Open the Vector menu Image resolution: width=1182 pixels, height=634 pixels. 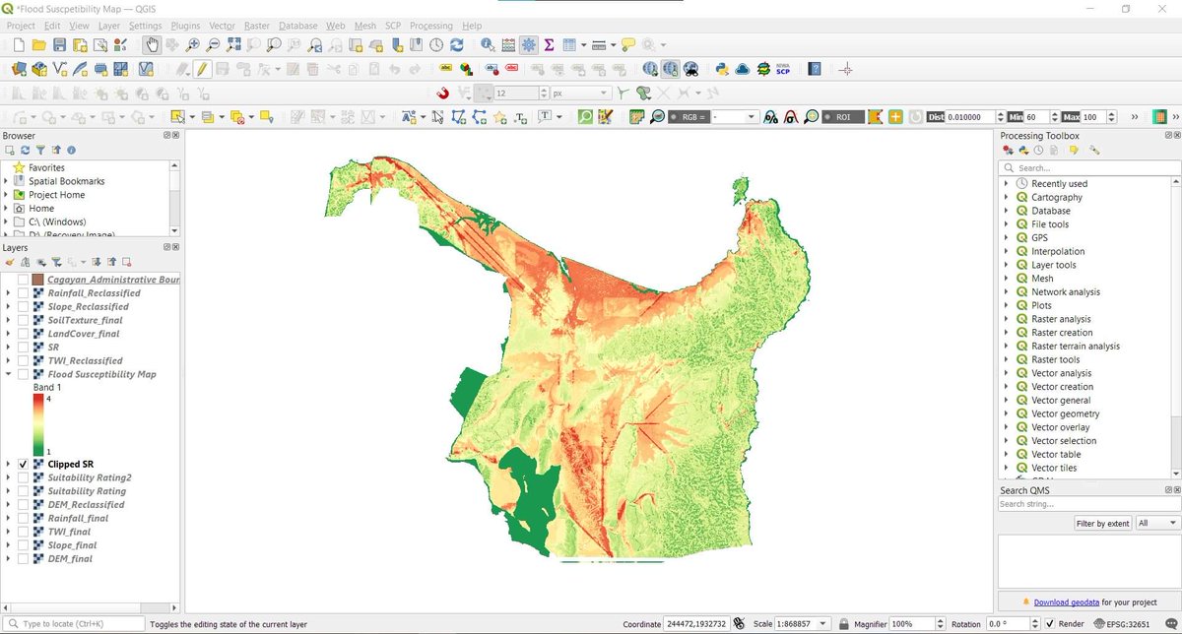(x=222, y=25)
